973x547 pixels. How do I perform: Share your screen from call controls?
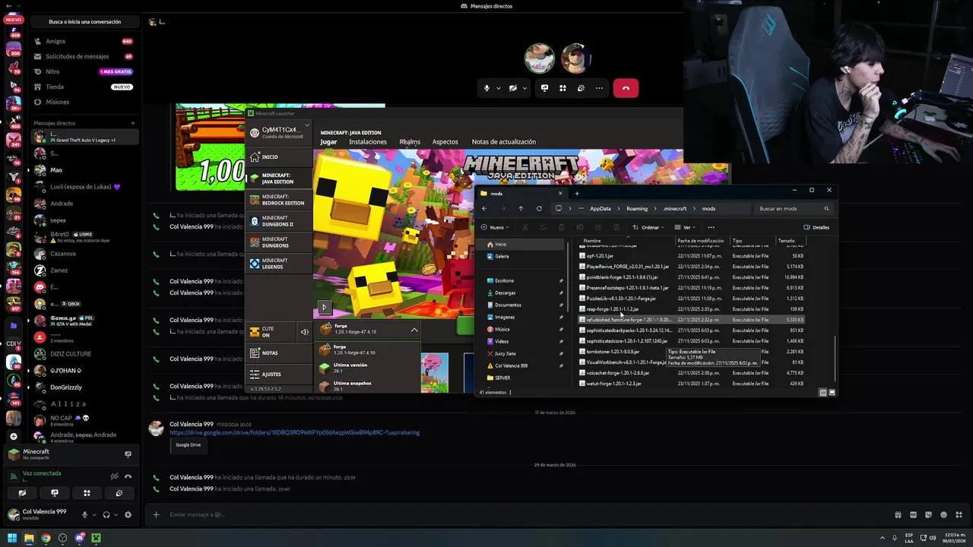pos(544,88)
